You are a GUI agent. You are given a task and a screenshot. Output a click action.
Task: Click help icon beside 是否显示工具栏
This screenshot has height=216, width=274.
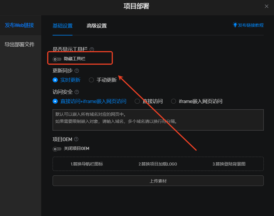92,49
